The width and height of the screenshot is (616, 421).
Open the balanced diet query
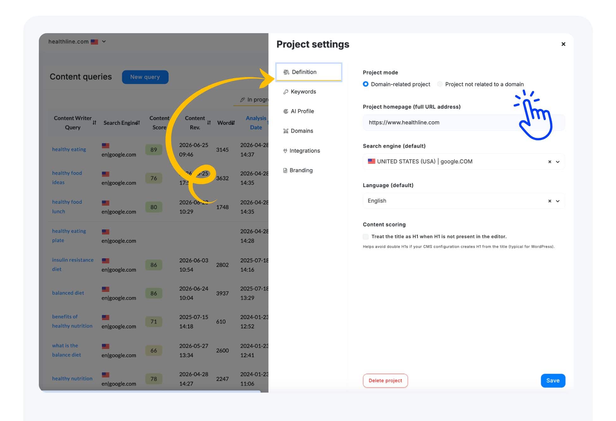tap(68, 293)
